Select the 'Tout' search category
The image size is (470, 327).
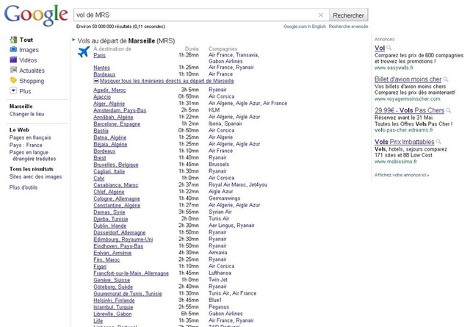click(26, 40)
